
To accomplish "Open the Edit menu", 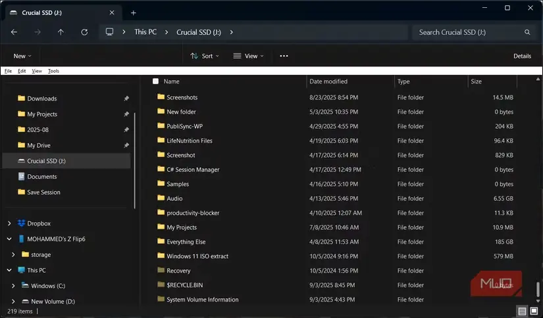I will tap(22, 71).
